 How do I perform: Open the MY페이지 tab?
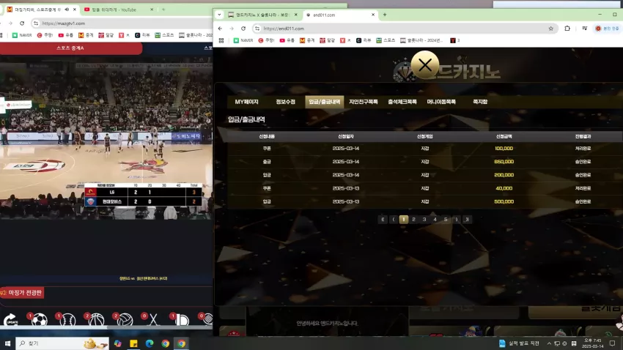[x=246, y=102]
